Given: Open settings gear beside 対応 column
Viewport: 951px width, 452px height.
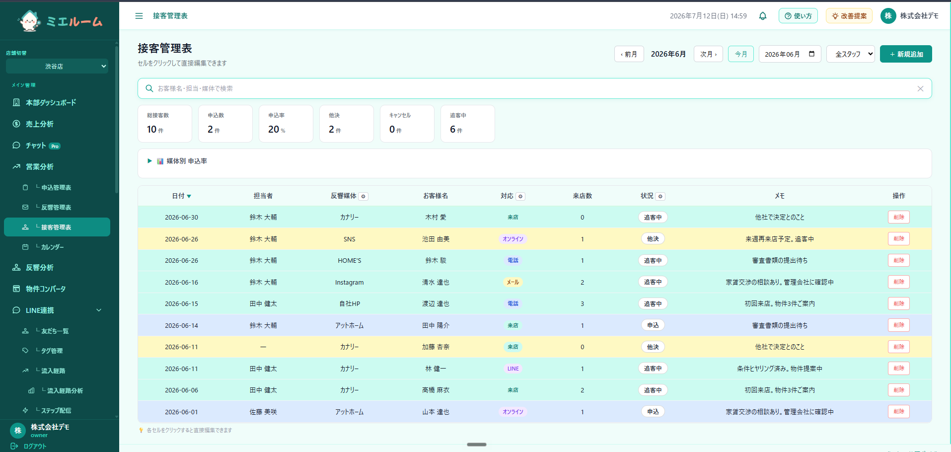Looking at the screenshot, I should click(x=520, y=196).
